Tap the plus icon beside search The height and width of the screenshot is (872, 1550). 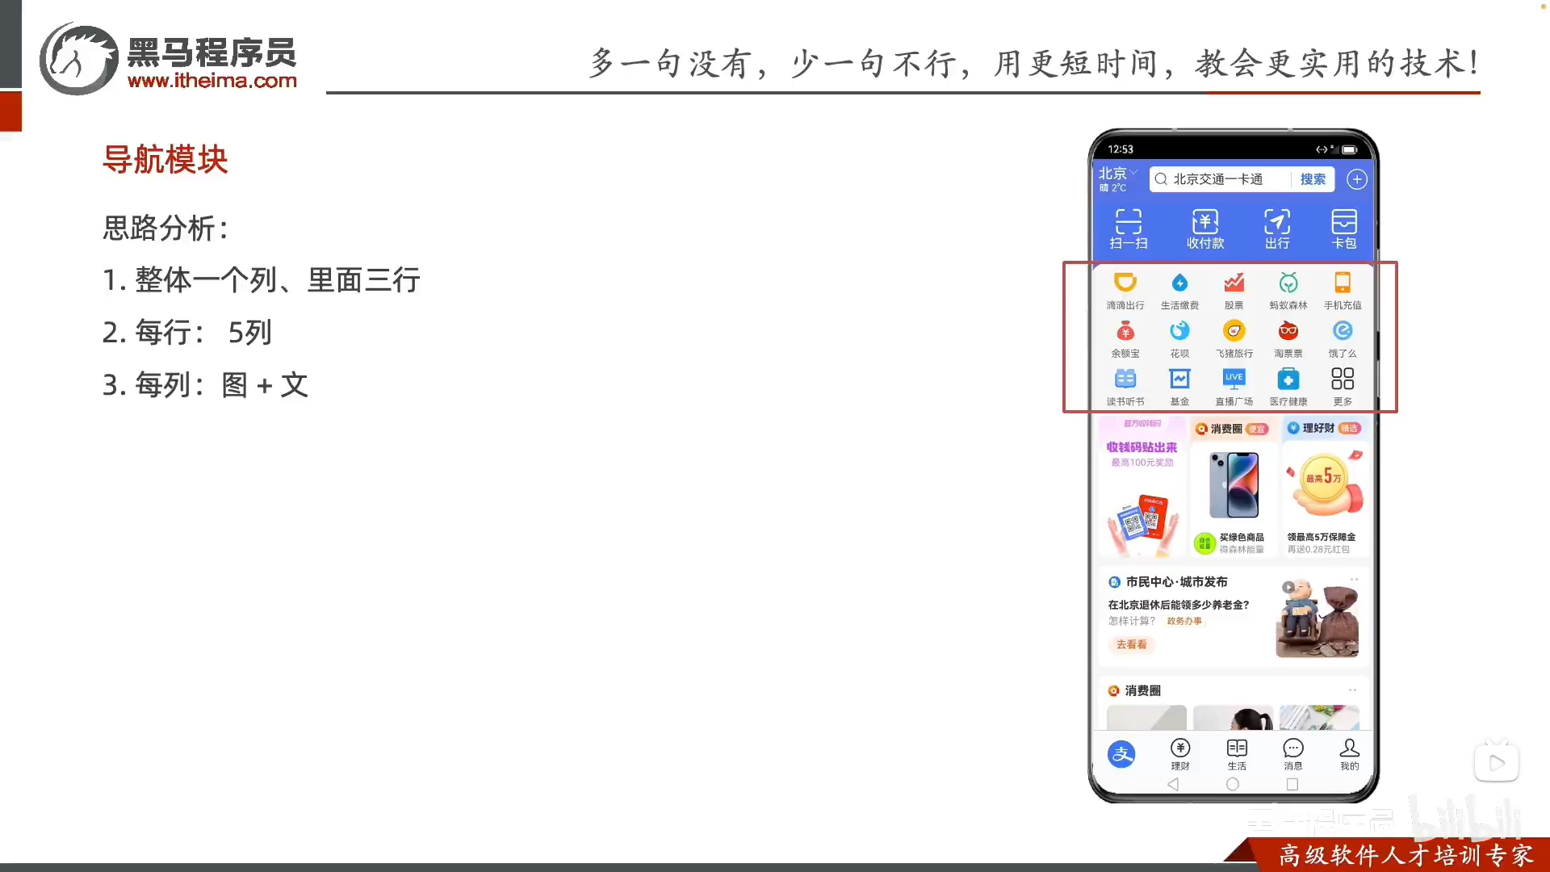pos(1357,179)
